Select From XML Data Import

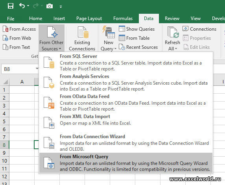coord(126,123)
